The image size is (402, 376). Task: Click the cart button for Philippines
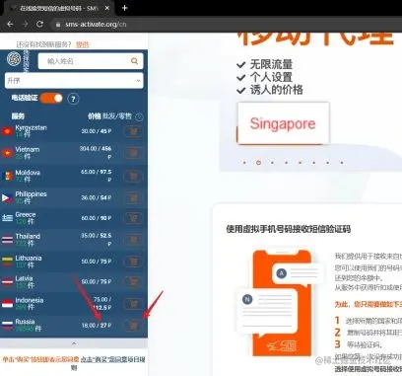pos(133,197)
